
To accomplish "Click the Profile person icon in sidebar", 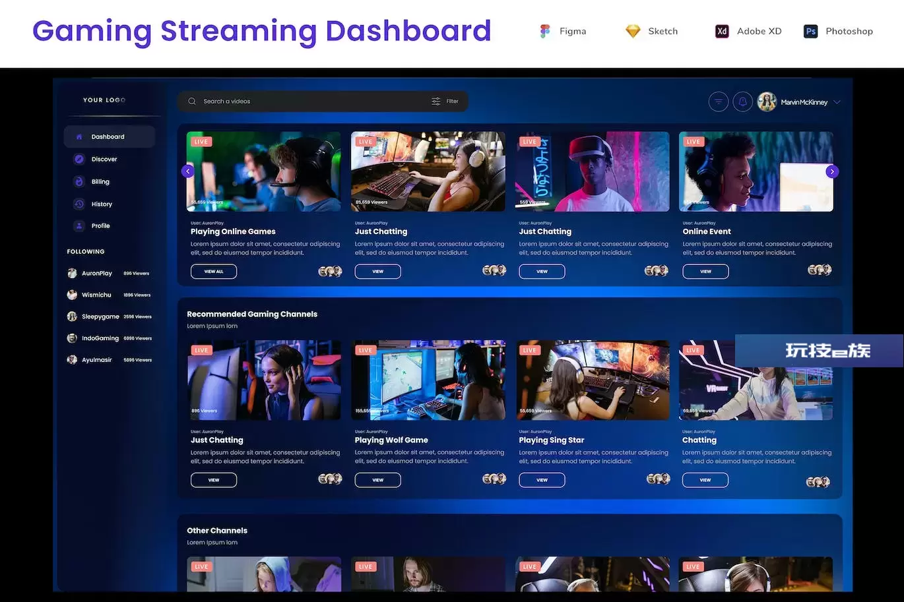I will click(79, 226).
